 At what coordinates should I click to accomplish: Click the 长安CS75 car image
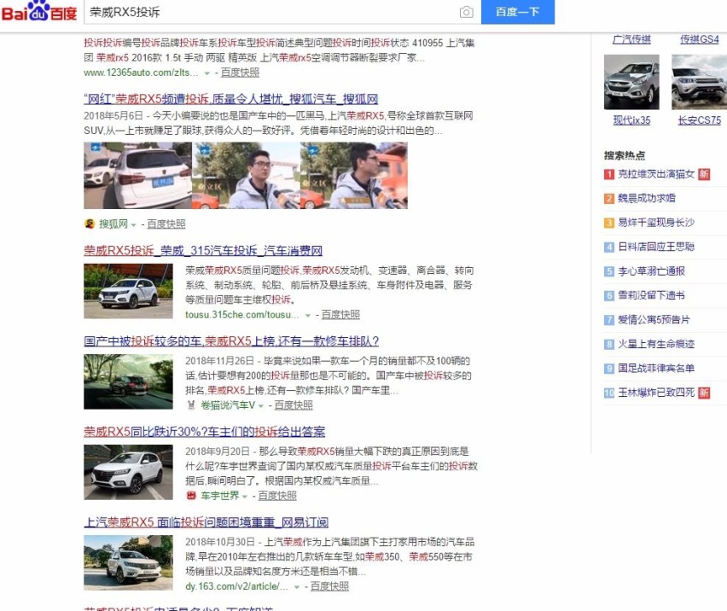tap(699, 82)
